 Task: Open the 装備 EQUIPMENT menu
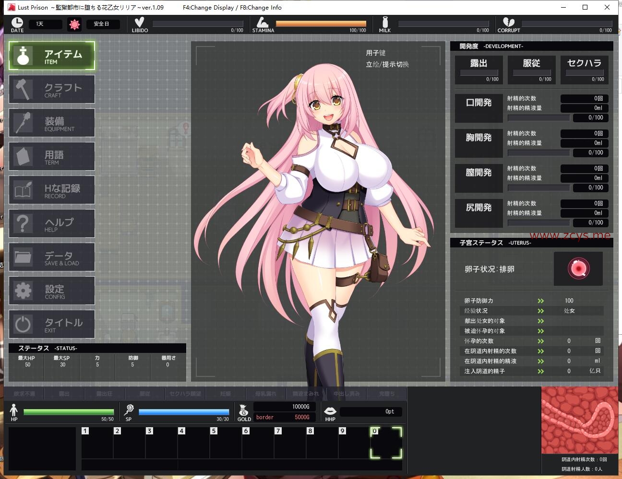coord(52,123)
